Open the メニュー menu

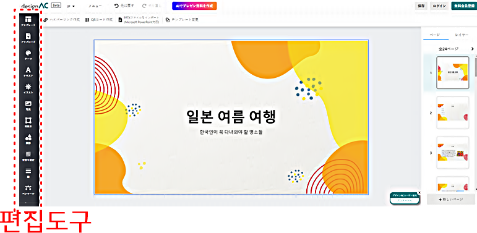tap(95, 6)
